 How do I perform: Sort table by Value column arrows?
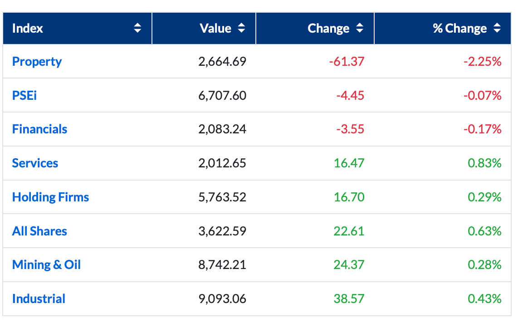coord(241,28)
